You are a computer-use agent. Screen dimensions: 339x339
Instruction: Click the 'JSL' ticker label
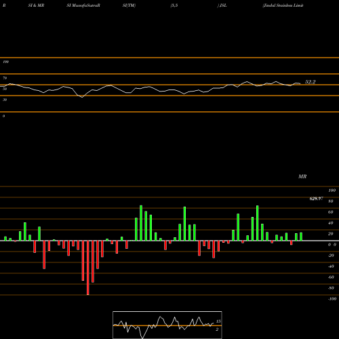(x=223, y=5)
